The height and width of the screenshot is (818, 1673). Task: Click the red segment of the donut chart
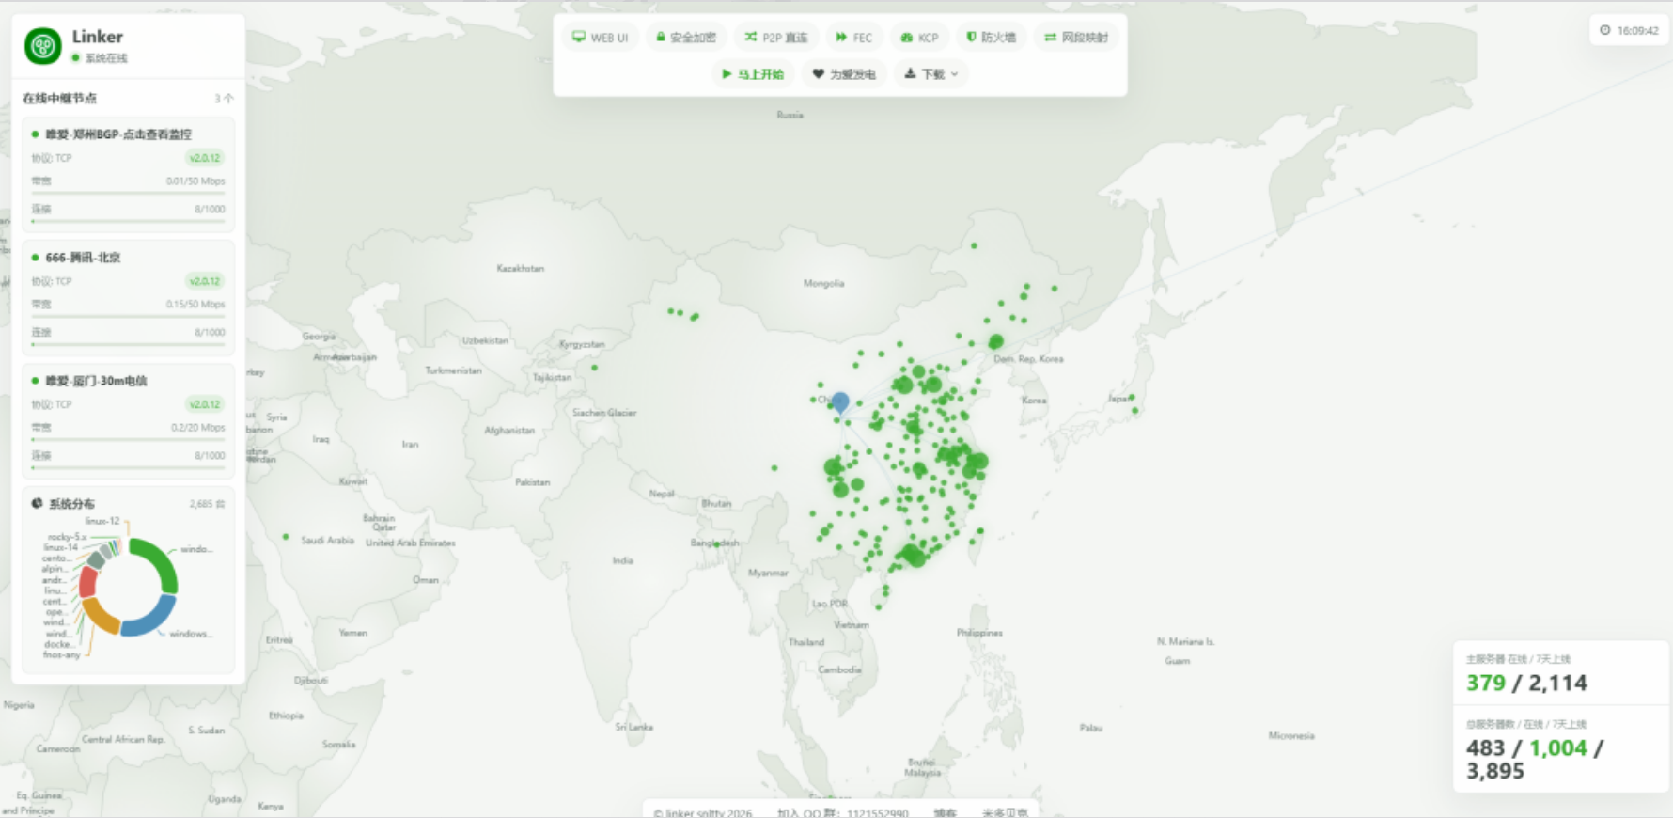(87, 583)
